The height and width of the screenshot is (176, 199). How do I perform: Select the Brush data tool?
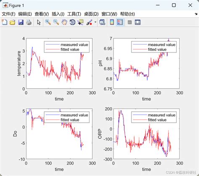(89, 22)
